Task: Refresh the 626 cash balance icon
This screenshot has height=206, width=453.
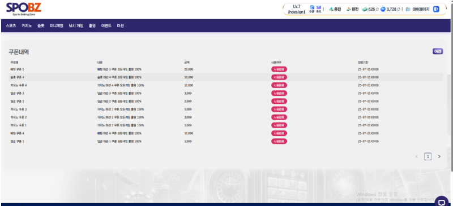Action: [x=377, y=9]
